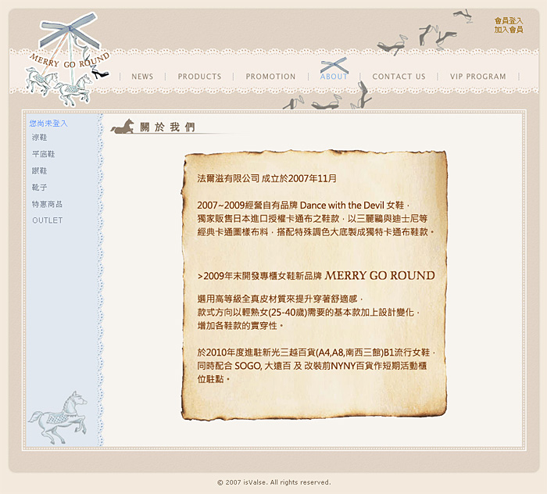Click the 加入會員 join member link
The image size is (547, 494).
click(508, 30)
